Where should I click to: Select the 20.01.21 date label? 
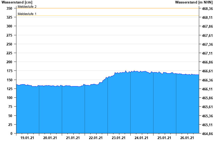pyautogui.click(x=50, y=138)
